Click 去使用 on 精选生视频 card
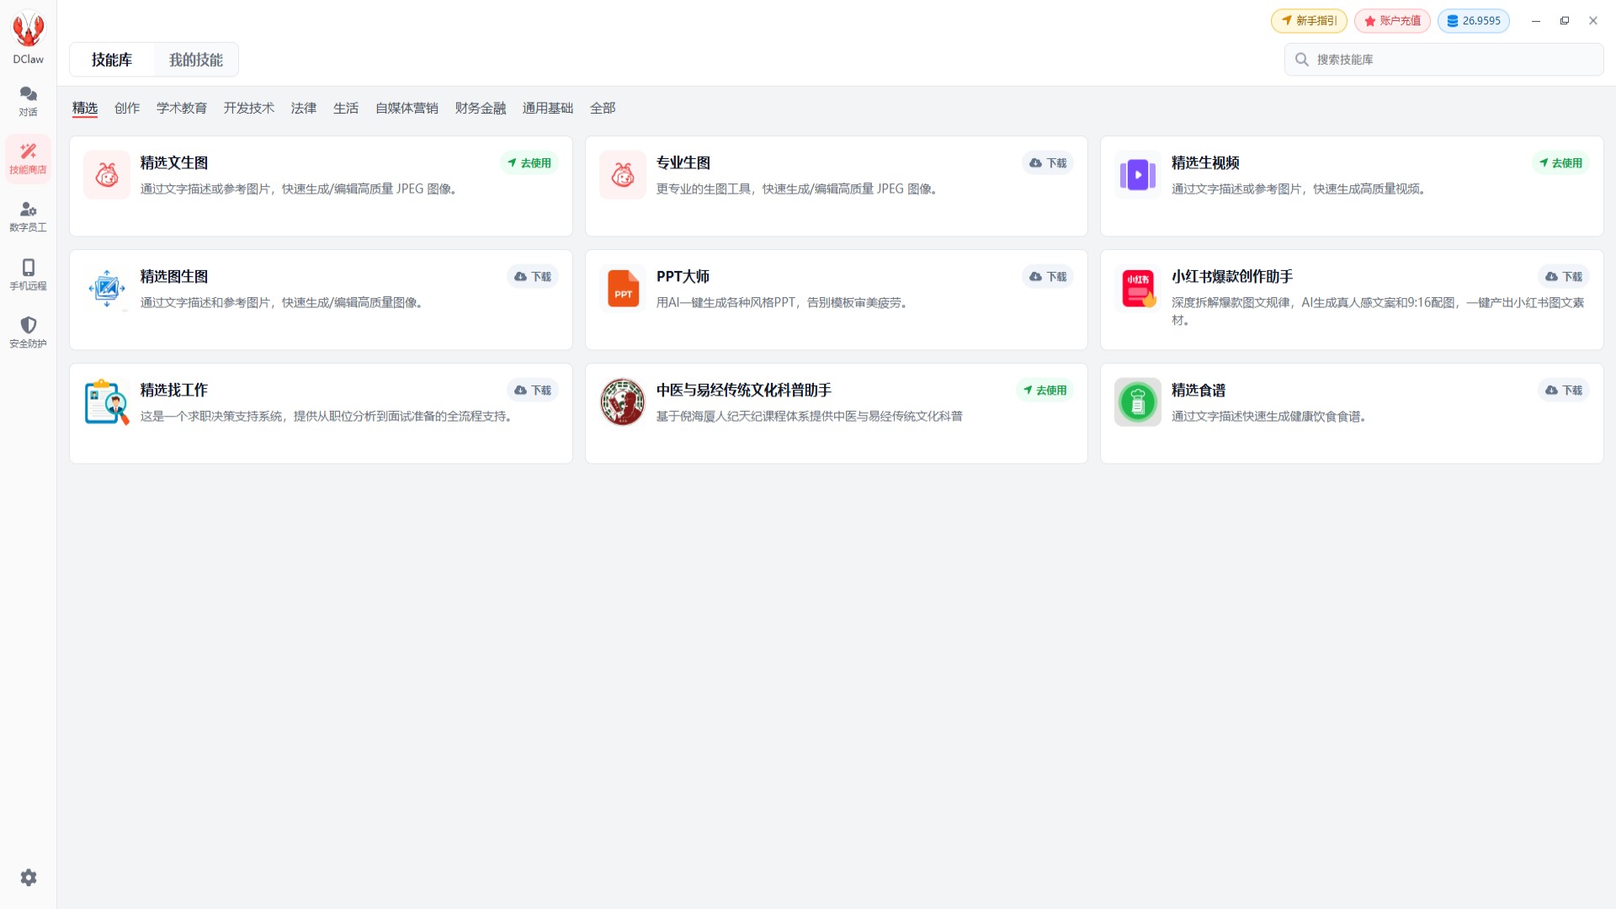Screen dimensions: 1616x909 pos(1560,163)
